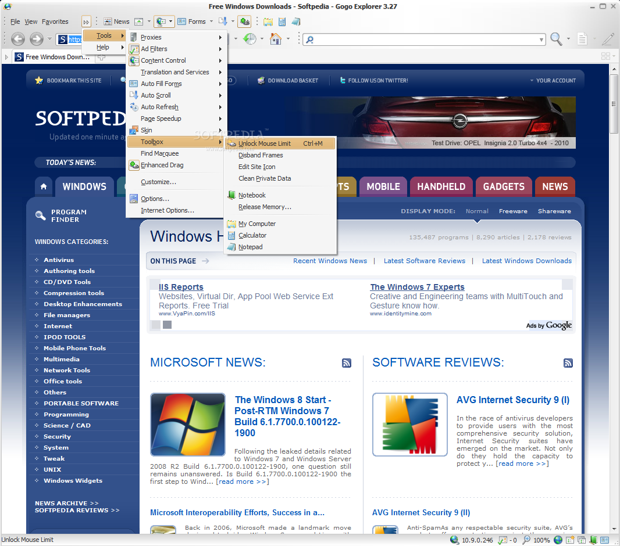Click the Notepad toolbar icon

[x=296, y=21]
